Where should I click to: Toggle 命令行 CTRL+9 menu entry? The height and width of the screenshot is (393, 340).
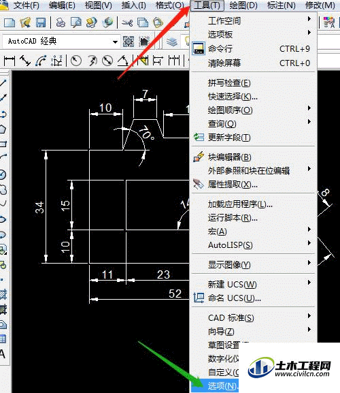click(x=254, y=48)
